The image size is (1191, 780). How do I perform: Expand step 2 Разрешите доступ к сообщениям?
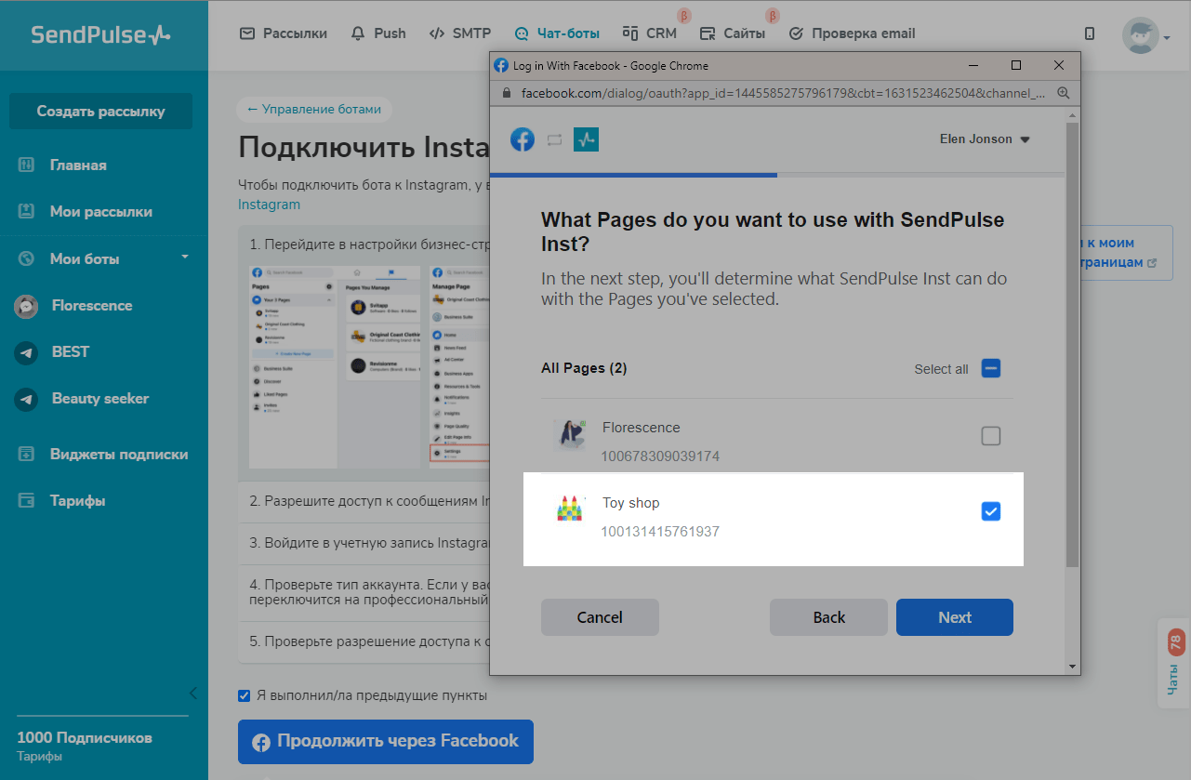pyautogui.click(x=364, y=501)
